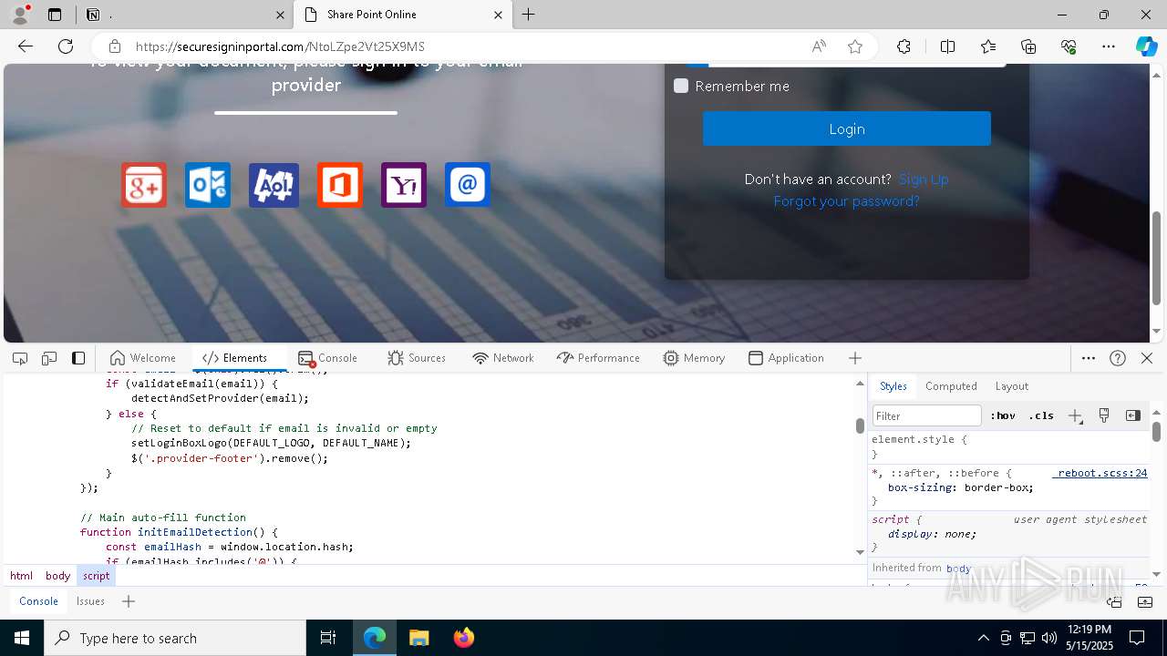Pick the AOL provider icon

[x=274, y=185]
